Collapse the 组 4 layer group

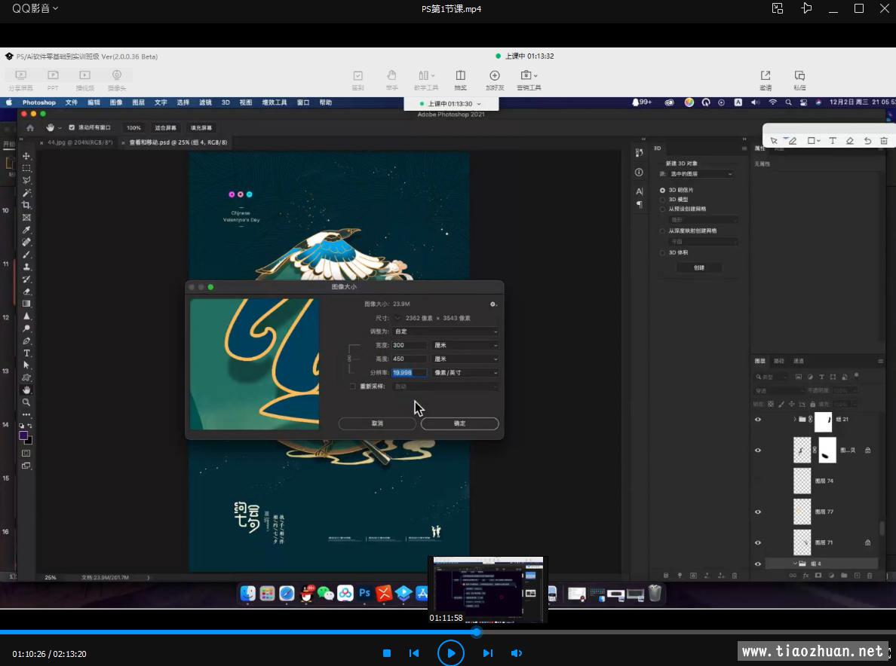795,564
